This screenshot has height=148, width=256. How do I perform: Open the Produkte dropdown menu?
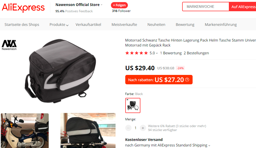click(59, 25)
